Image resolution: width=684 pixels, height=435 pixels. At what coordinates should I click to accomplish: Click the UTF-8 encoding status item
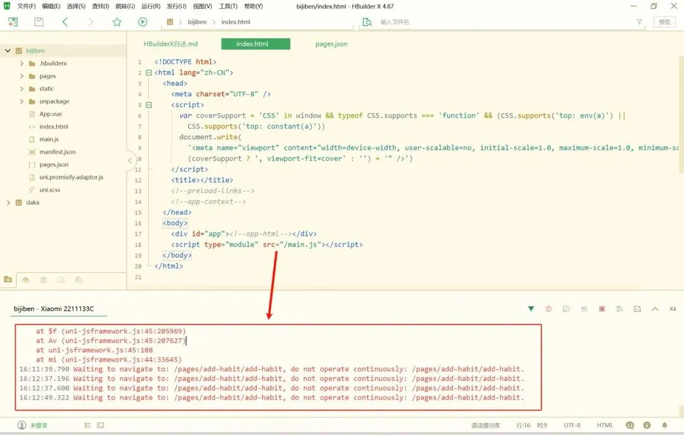click(572, 426)
